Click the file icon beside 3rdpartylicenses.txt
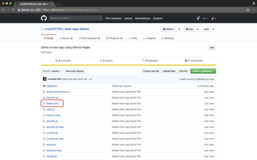The image size is (257, 160). pyautogui.click(x=44, y=92)
